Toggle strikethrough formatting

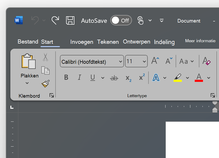click(x=114, y=78)
